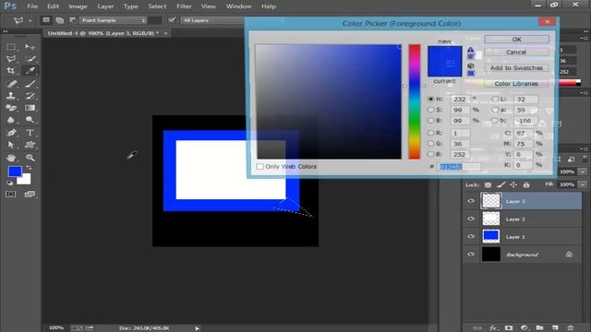Viewport: 591px width, 332px height.
Task: Open the Edit menu
Action: click(53, 6)
